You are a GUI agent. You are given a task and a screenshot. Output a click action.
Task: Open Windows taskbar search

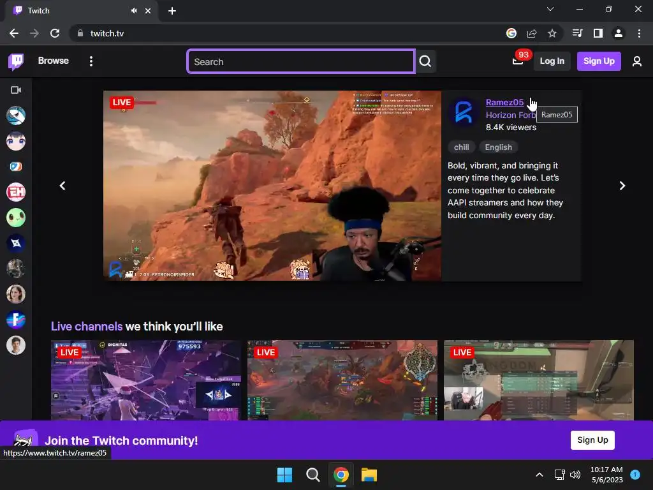tap(312, 475)
